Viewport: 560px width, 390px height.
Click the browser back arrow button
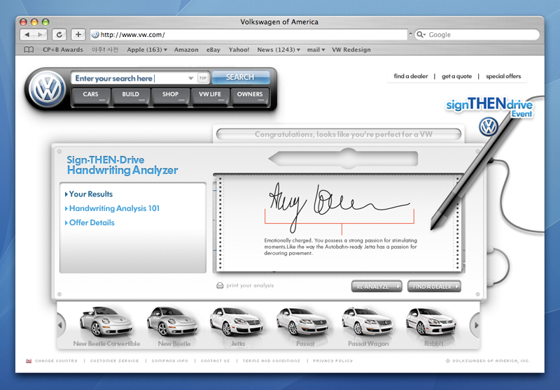pos(27,34)
